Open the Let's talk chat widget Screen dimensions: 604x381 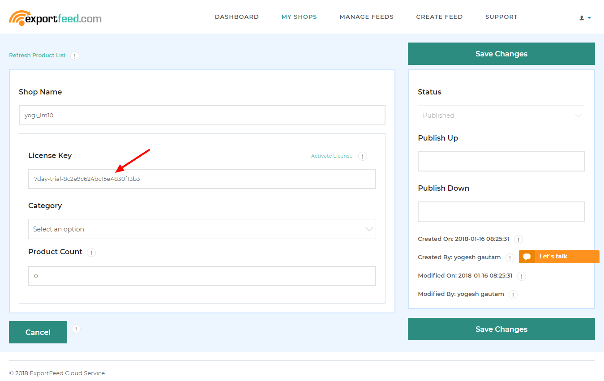click(x=559, y=257)
